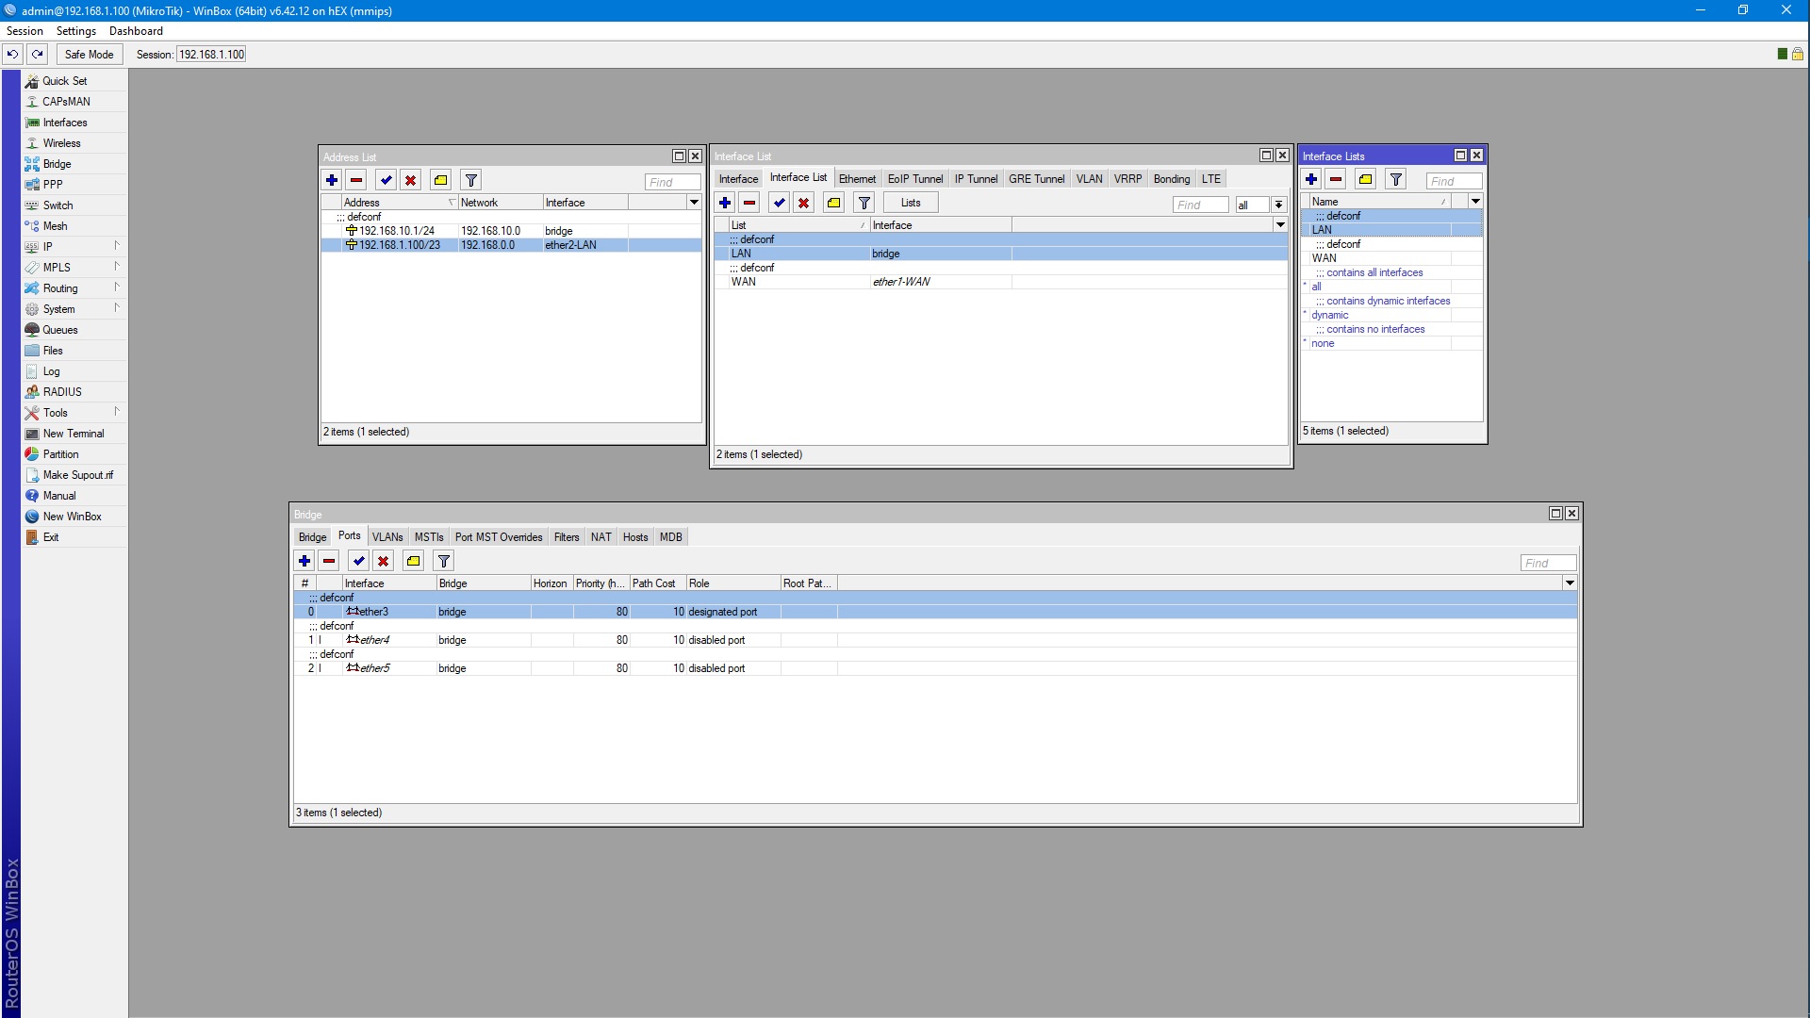
Task: Open Bridge Ports column selector dropdown
Action: (1570, 583)
